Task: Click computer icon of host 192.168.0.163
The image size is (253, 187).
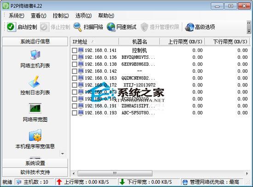Action: 80,78
